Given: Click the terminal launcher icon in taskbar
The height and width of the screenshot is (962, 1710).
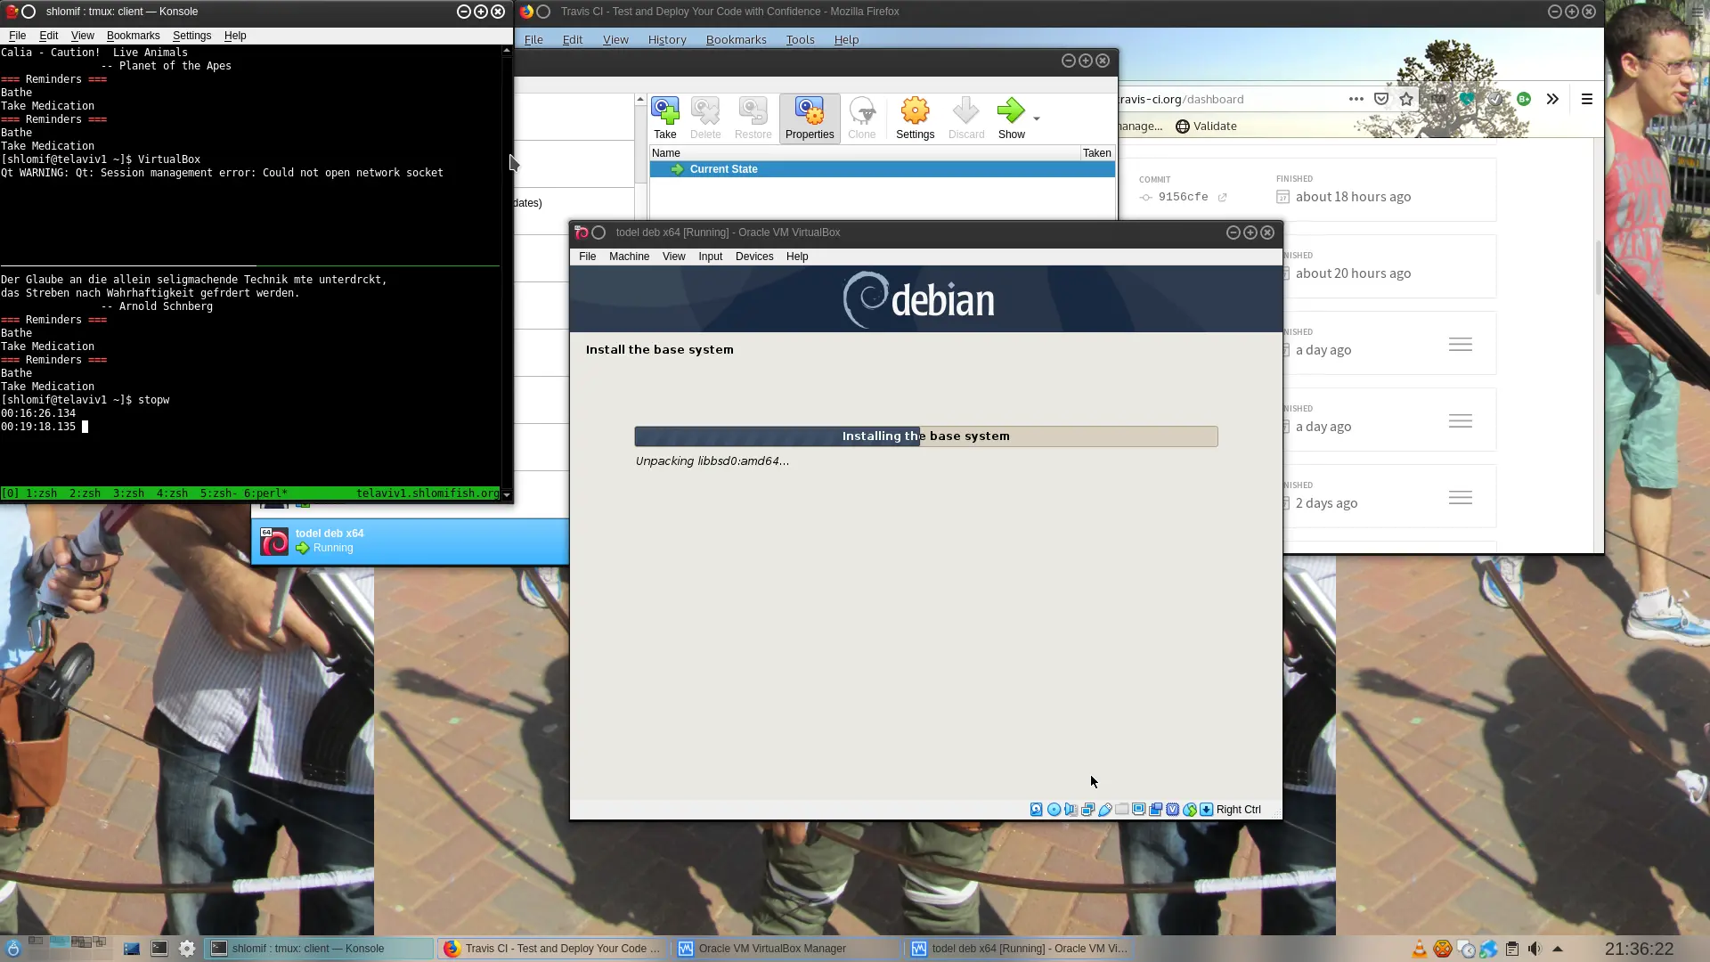Looking at the screenshot, I should pos(159,949).
